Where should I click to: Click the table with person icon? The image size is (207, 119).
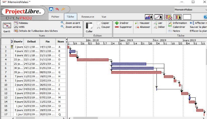(177, 17)
